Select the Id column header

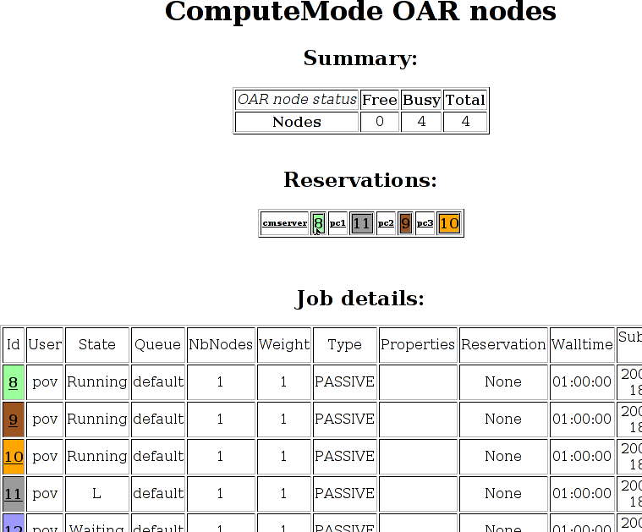coord(13,345)
